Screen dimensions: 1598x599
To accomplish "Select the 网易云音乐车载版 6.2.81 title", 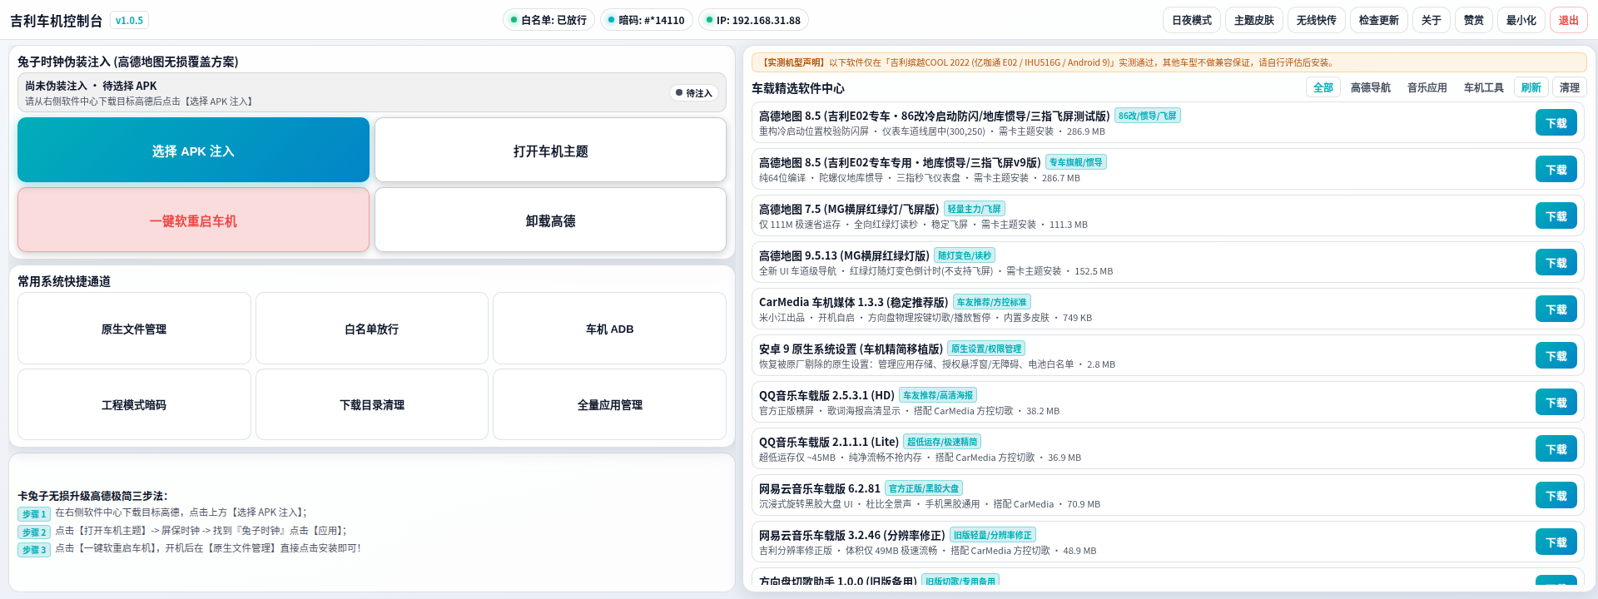I will pos(820,488).
